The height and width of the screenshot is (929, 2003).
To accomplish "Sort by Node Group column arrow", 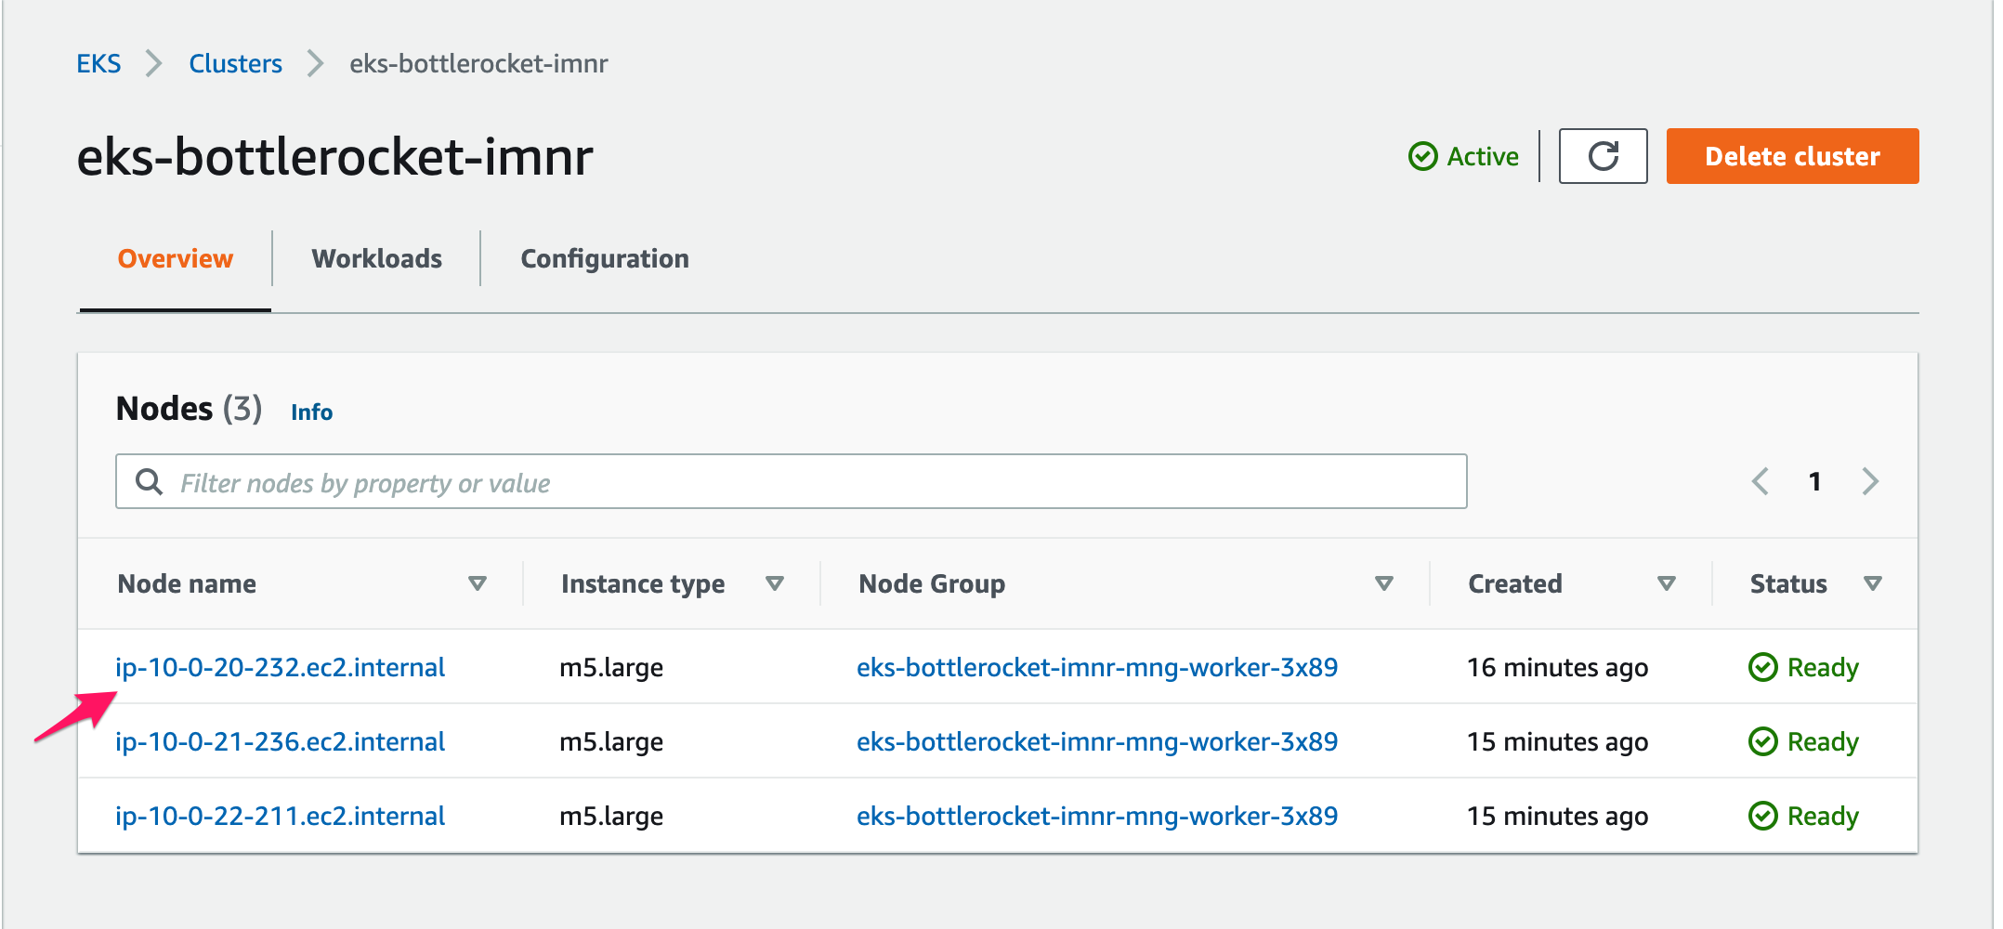I will (1383, 583).
